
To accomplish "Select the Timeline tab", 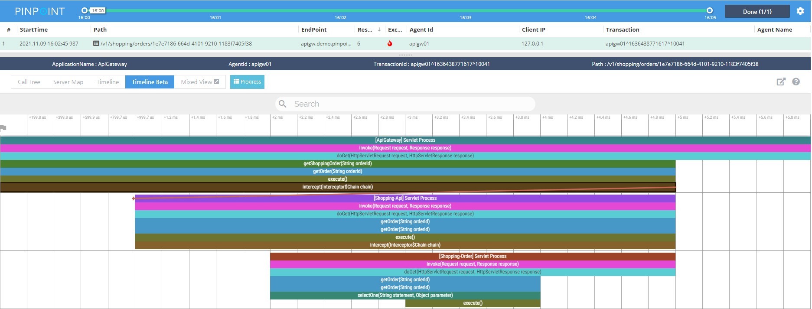I will 108,82.
